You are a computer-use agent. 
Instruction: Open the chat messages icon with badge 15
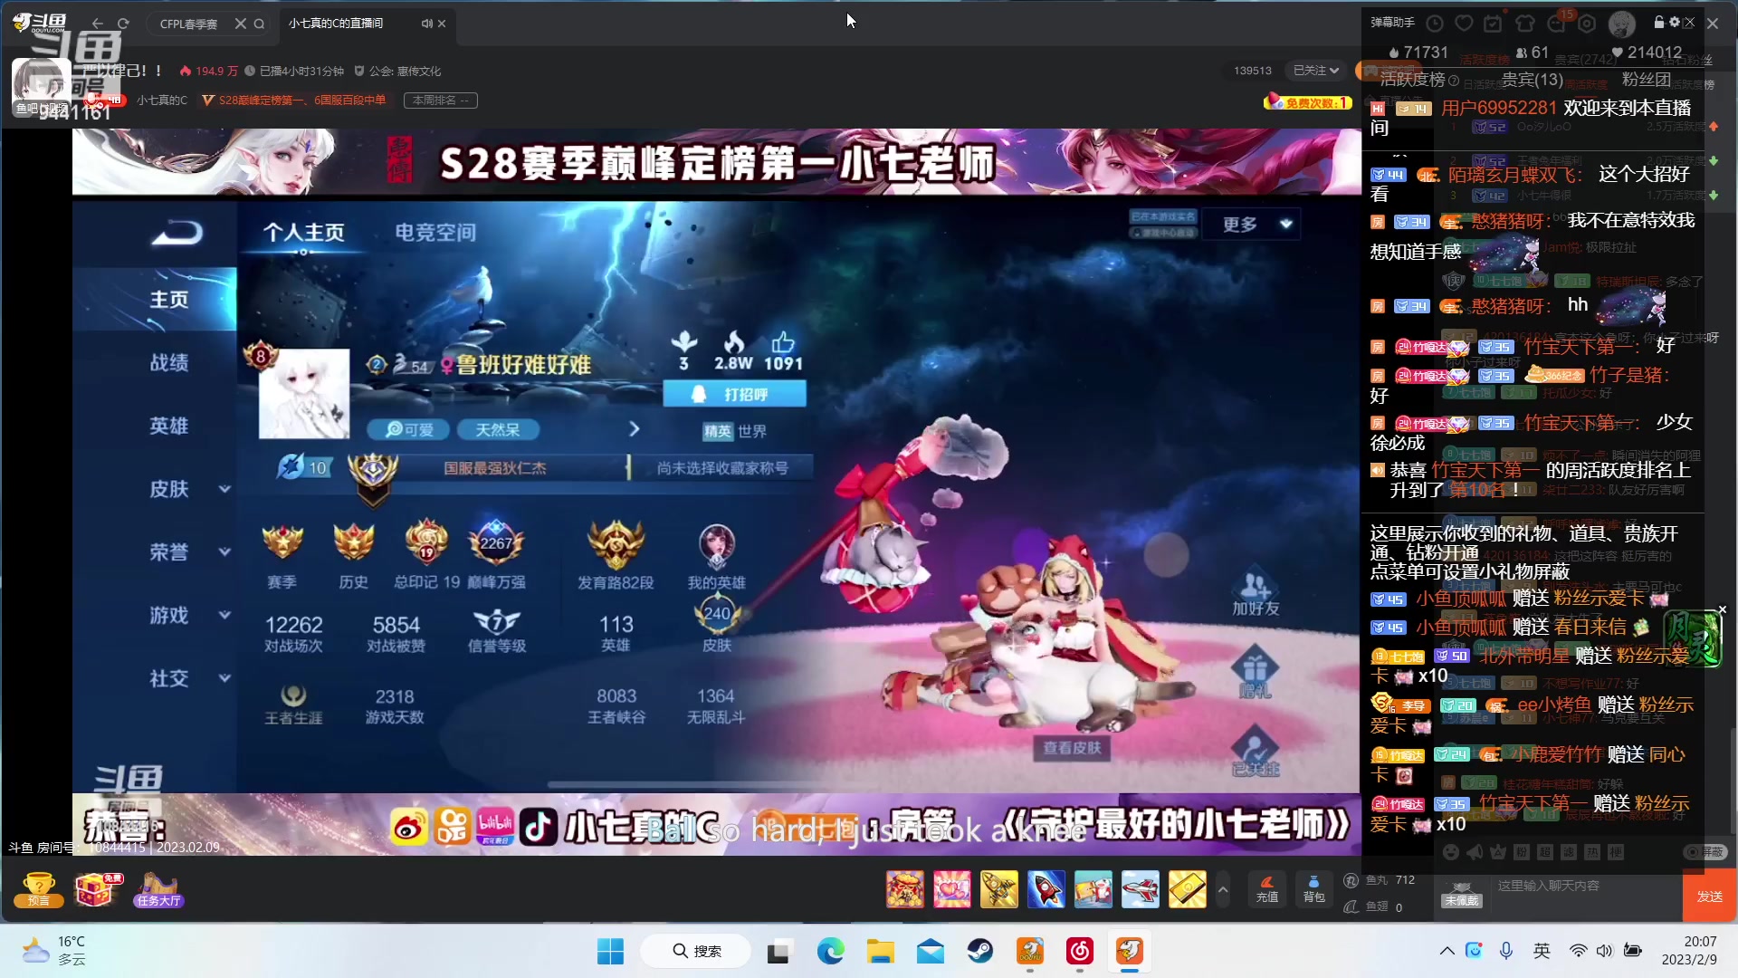[1557, 23]
